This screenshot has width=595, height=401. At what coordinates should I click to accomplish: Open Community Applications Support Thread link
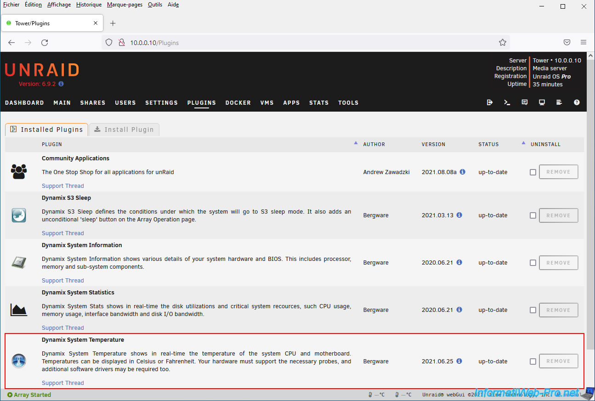(x=62, y=186)
